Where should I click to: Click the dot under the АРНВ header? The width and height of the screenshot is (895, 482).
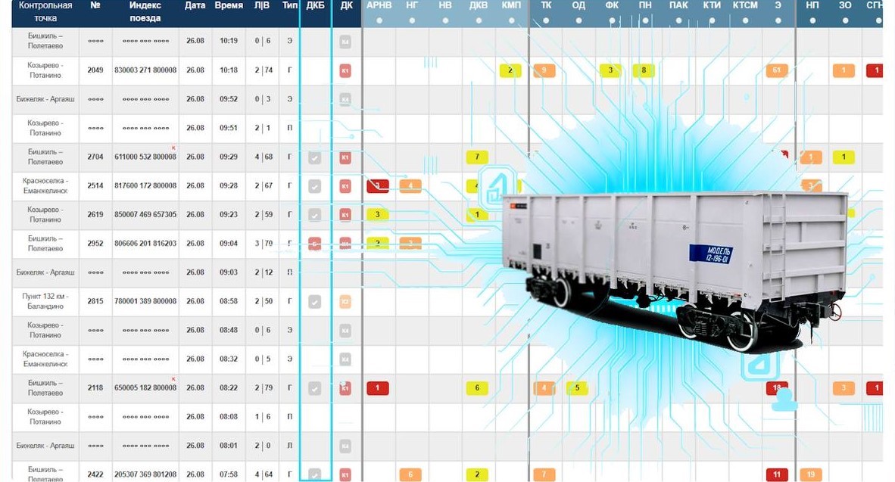click(x=379, y=20)
